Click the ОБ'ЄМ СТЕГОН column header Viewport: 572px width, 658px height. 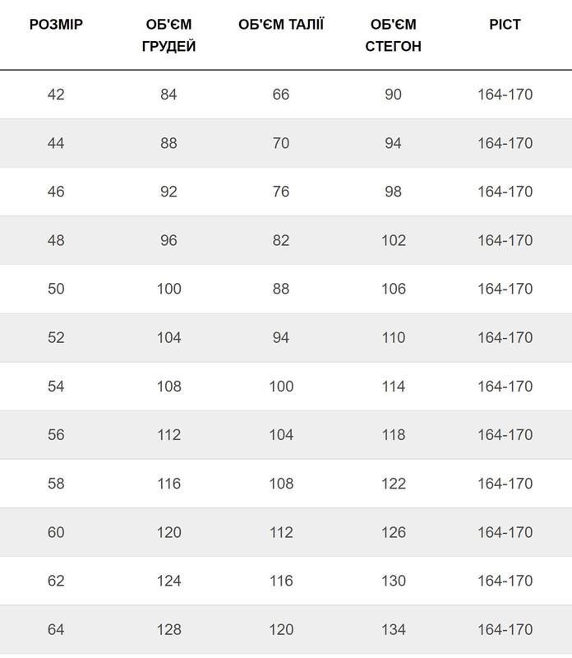pos(393,35)
